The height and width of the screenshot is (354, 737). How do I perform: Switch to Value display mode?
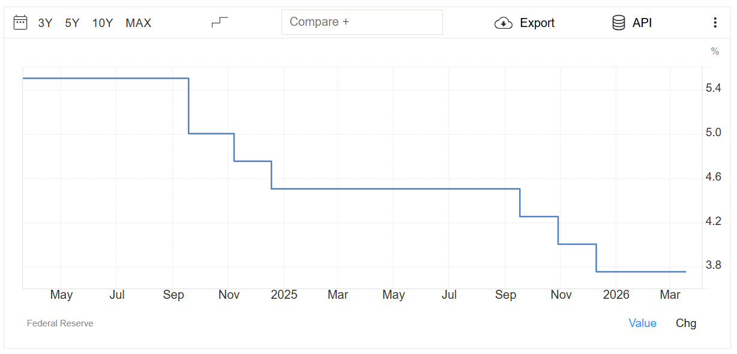[x=642, y=323]
